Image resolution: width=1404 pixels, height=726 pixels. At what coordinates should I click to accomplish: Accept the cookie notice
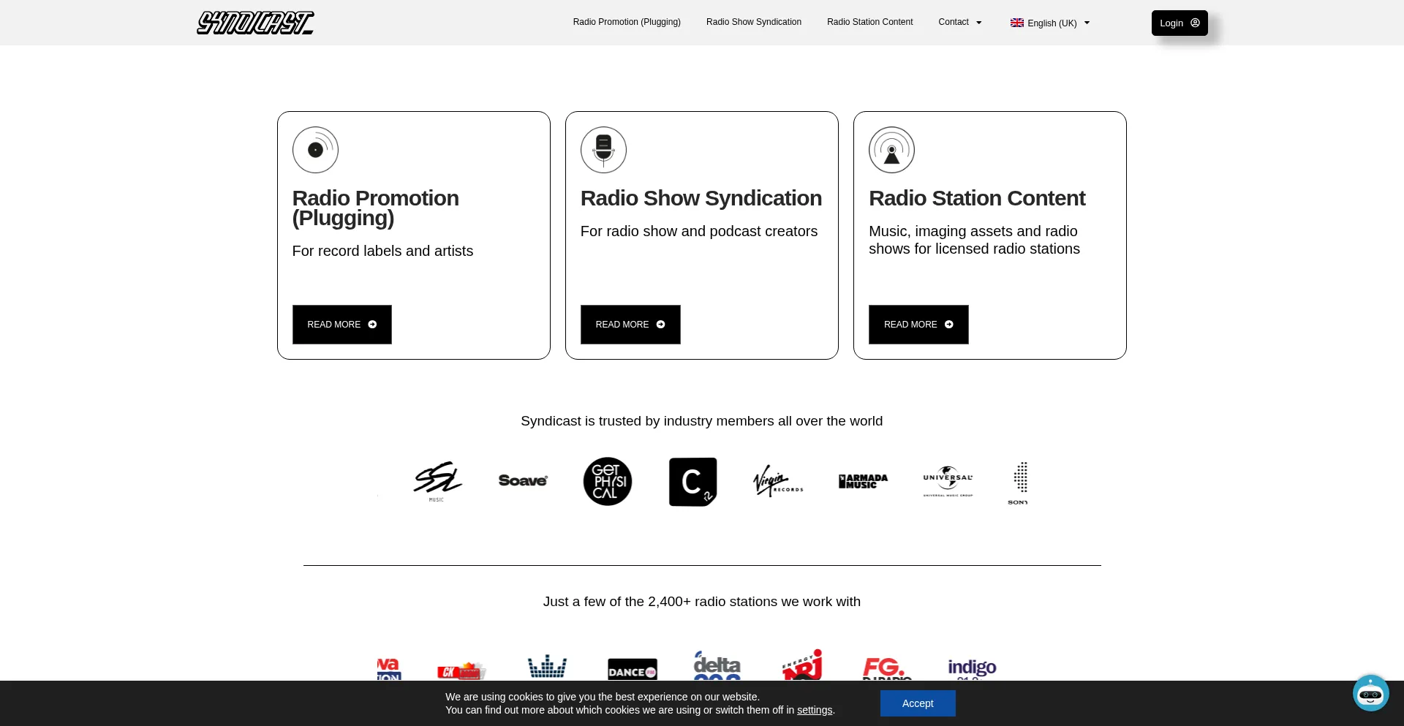pos(917,703)
